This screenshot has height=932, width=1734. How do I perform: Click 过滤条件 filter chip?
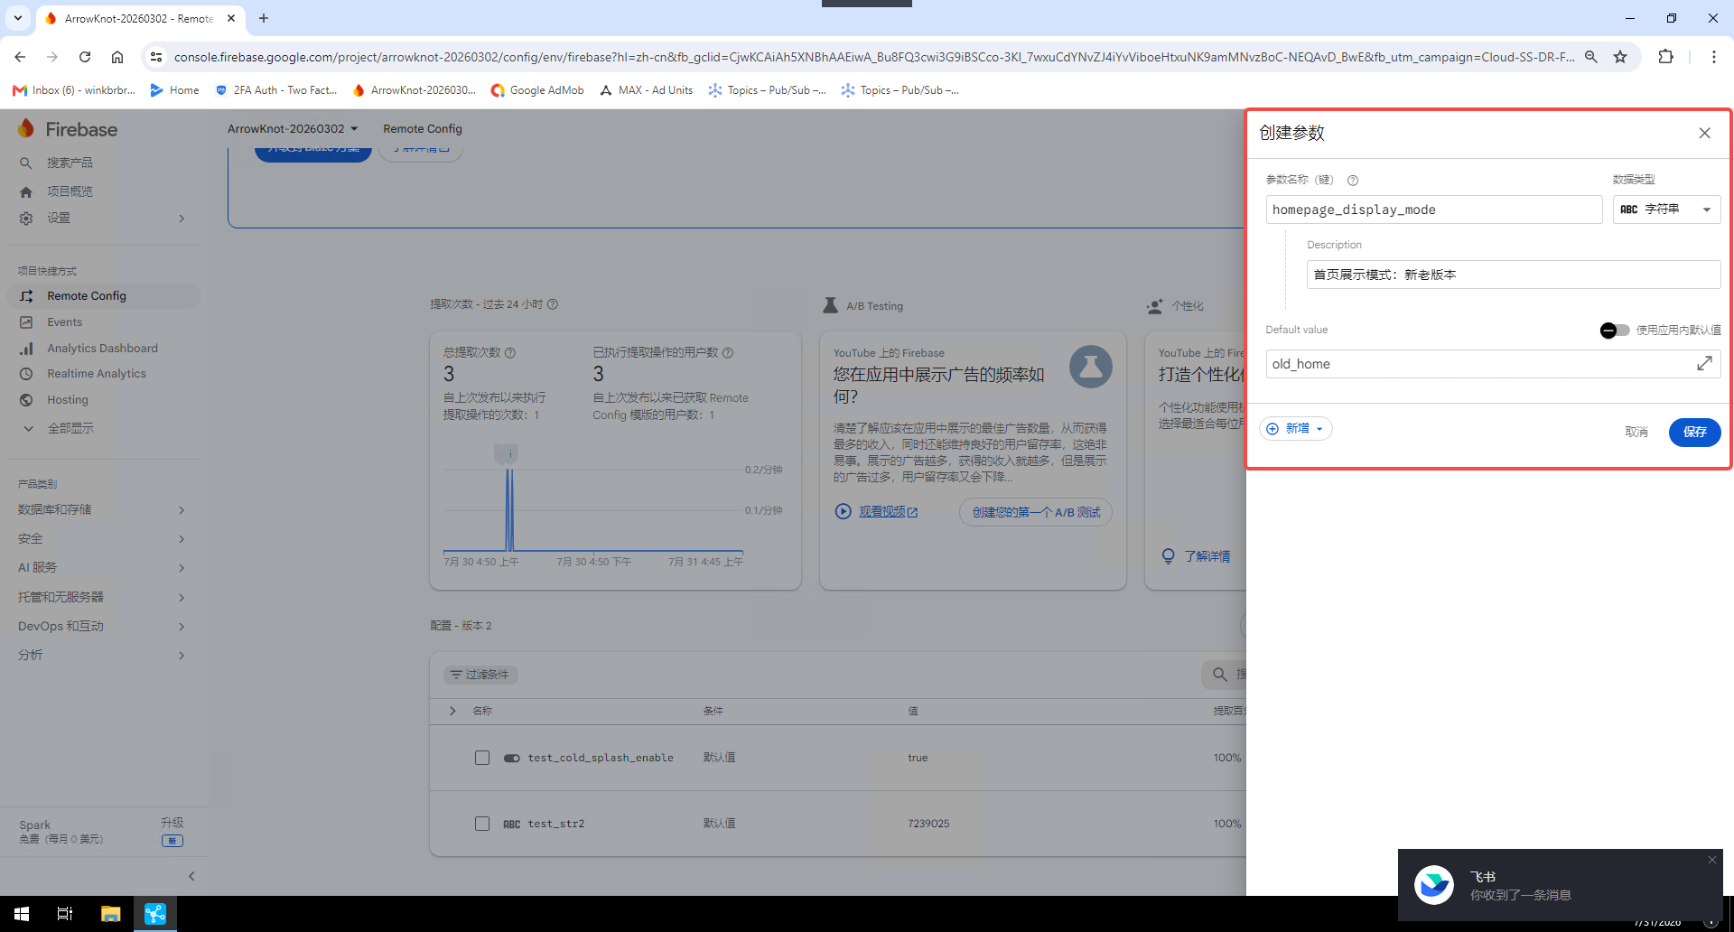480,675
